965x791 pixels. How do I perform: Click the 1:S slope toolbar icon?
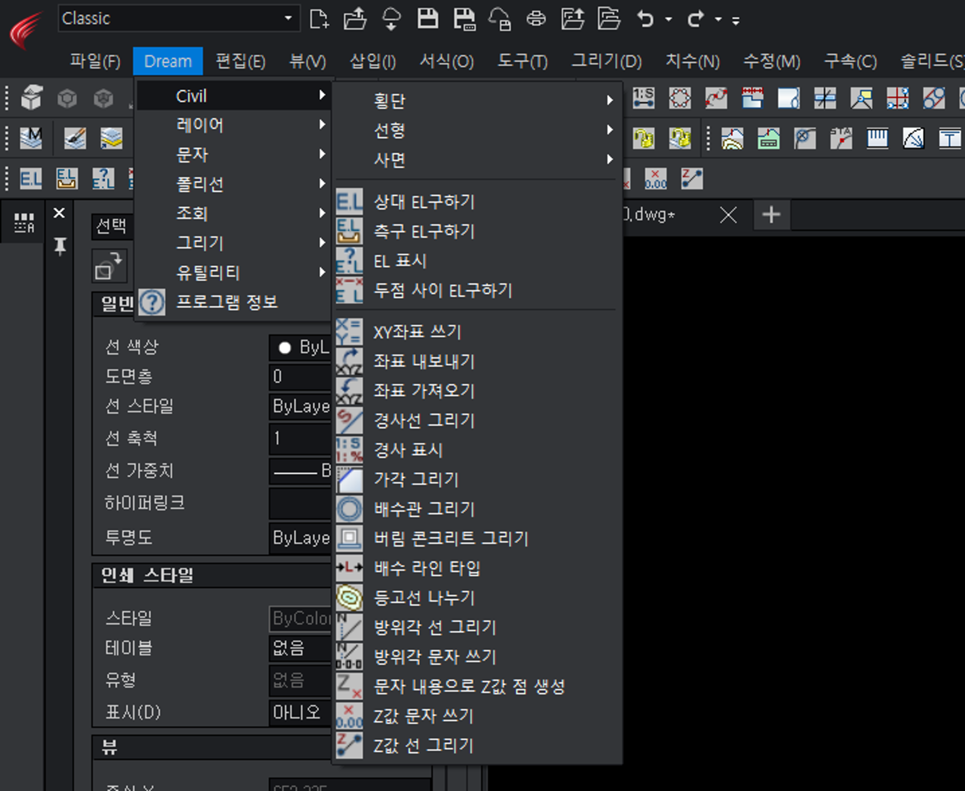point(643,97)
